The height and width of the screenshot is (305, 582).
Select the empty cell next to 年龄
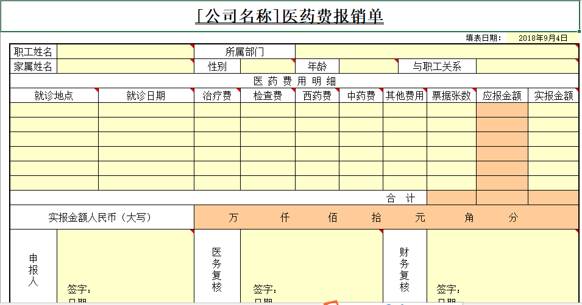pos(368,66)
